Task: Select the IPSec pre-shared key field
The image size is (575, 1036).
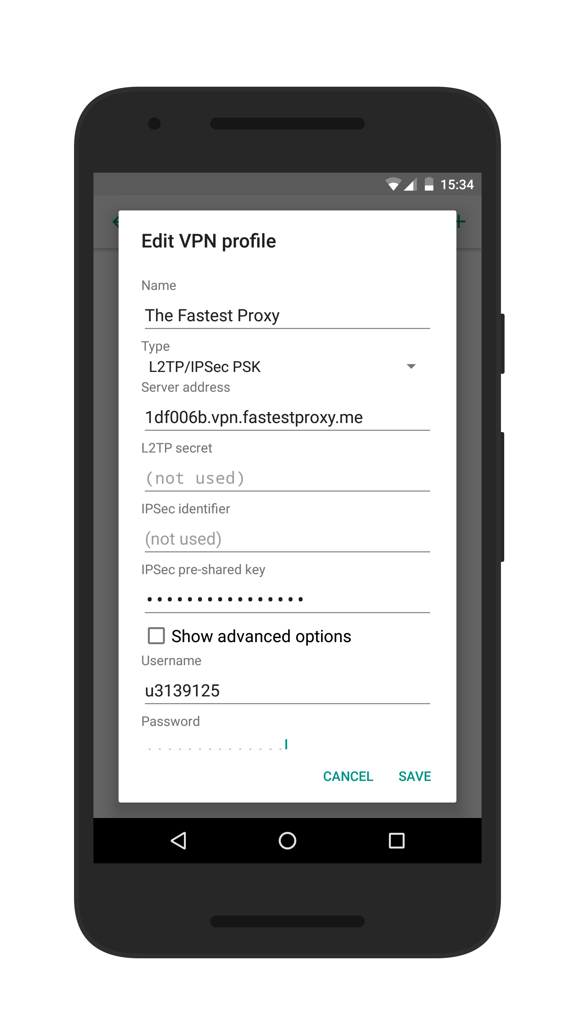Action: [287, 600]
